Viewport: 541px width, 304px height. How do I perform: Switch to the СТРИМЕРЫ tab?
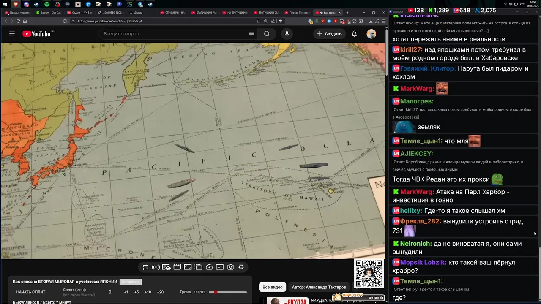point(174,13)
